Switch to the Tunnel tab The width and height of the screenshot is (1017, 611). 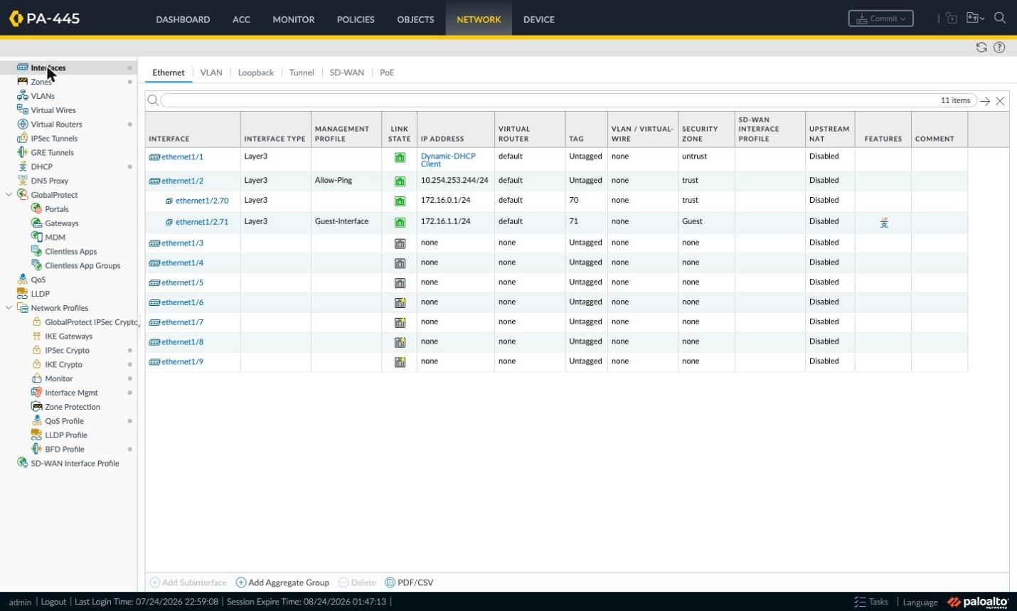[x=302, y=73]
